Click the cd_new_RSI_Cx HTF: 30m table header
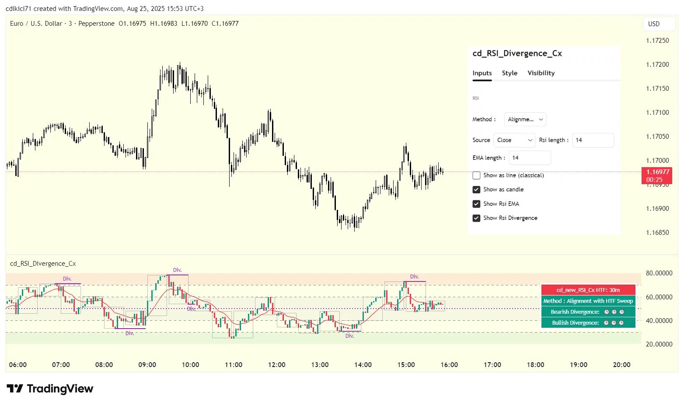The image size is (684, 405). coord(588,290)
